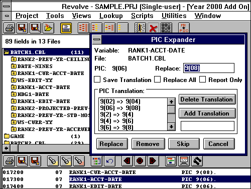251x189 pixels.
Task: Open the GAME folder in the tree
Action: (7, 136)
